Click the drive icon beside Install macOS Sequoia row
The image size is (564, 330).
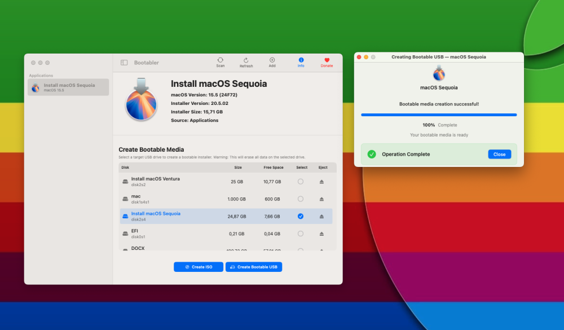pos(125,216)
